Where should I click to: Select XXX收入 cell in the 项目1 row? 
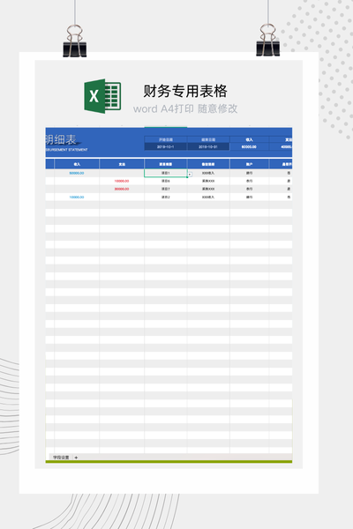208,173
